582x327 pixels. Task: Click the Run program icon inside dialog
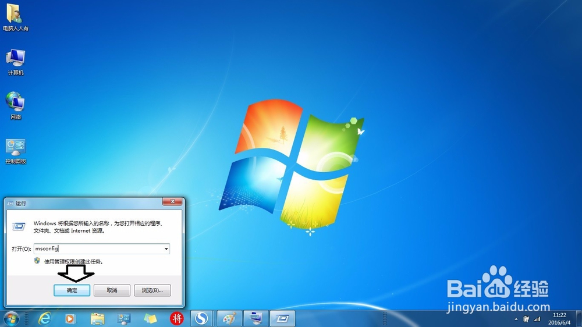point(19,226)
